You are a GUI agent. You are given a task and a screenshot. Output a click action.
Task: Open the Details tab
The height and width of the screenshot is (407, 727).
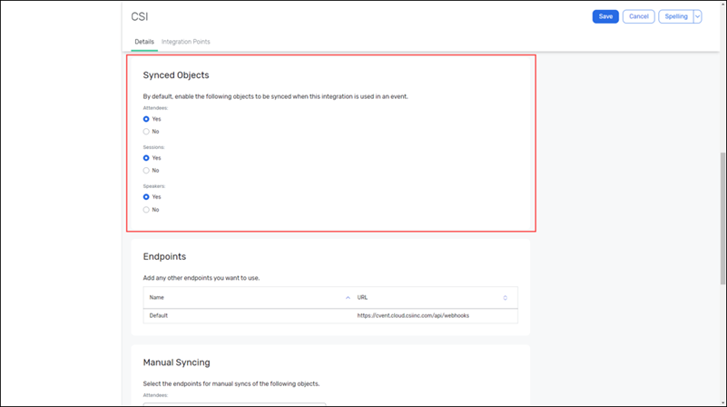144,42
